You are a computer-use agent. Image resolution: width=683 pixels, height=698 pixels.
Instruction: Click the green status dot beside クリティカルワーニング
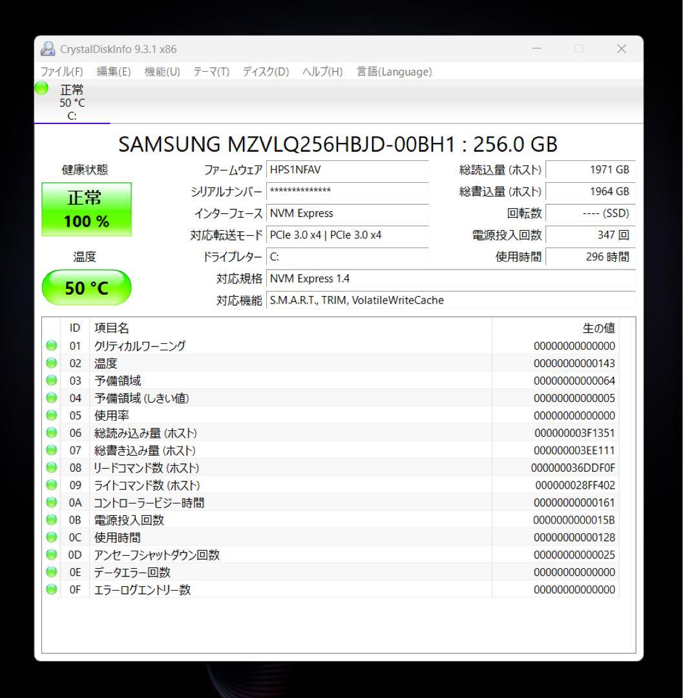point(51,345)
